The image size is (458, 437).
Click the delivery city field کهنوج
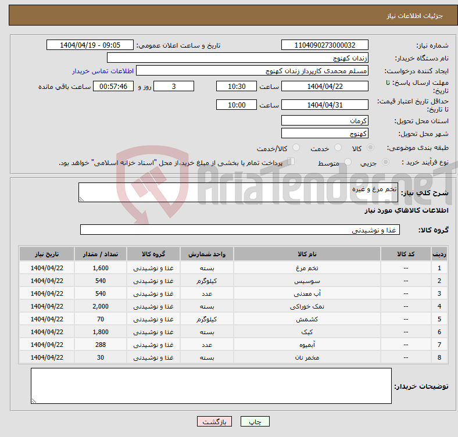pyautogui.click(x=324, y=133)
